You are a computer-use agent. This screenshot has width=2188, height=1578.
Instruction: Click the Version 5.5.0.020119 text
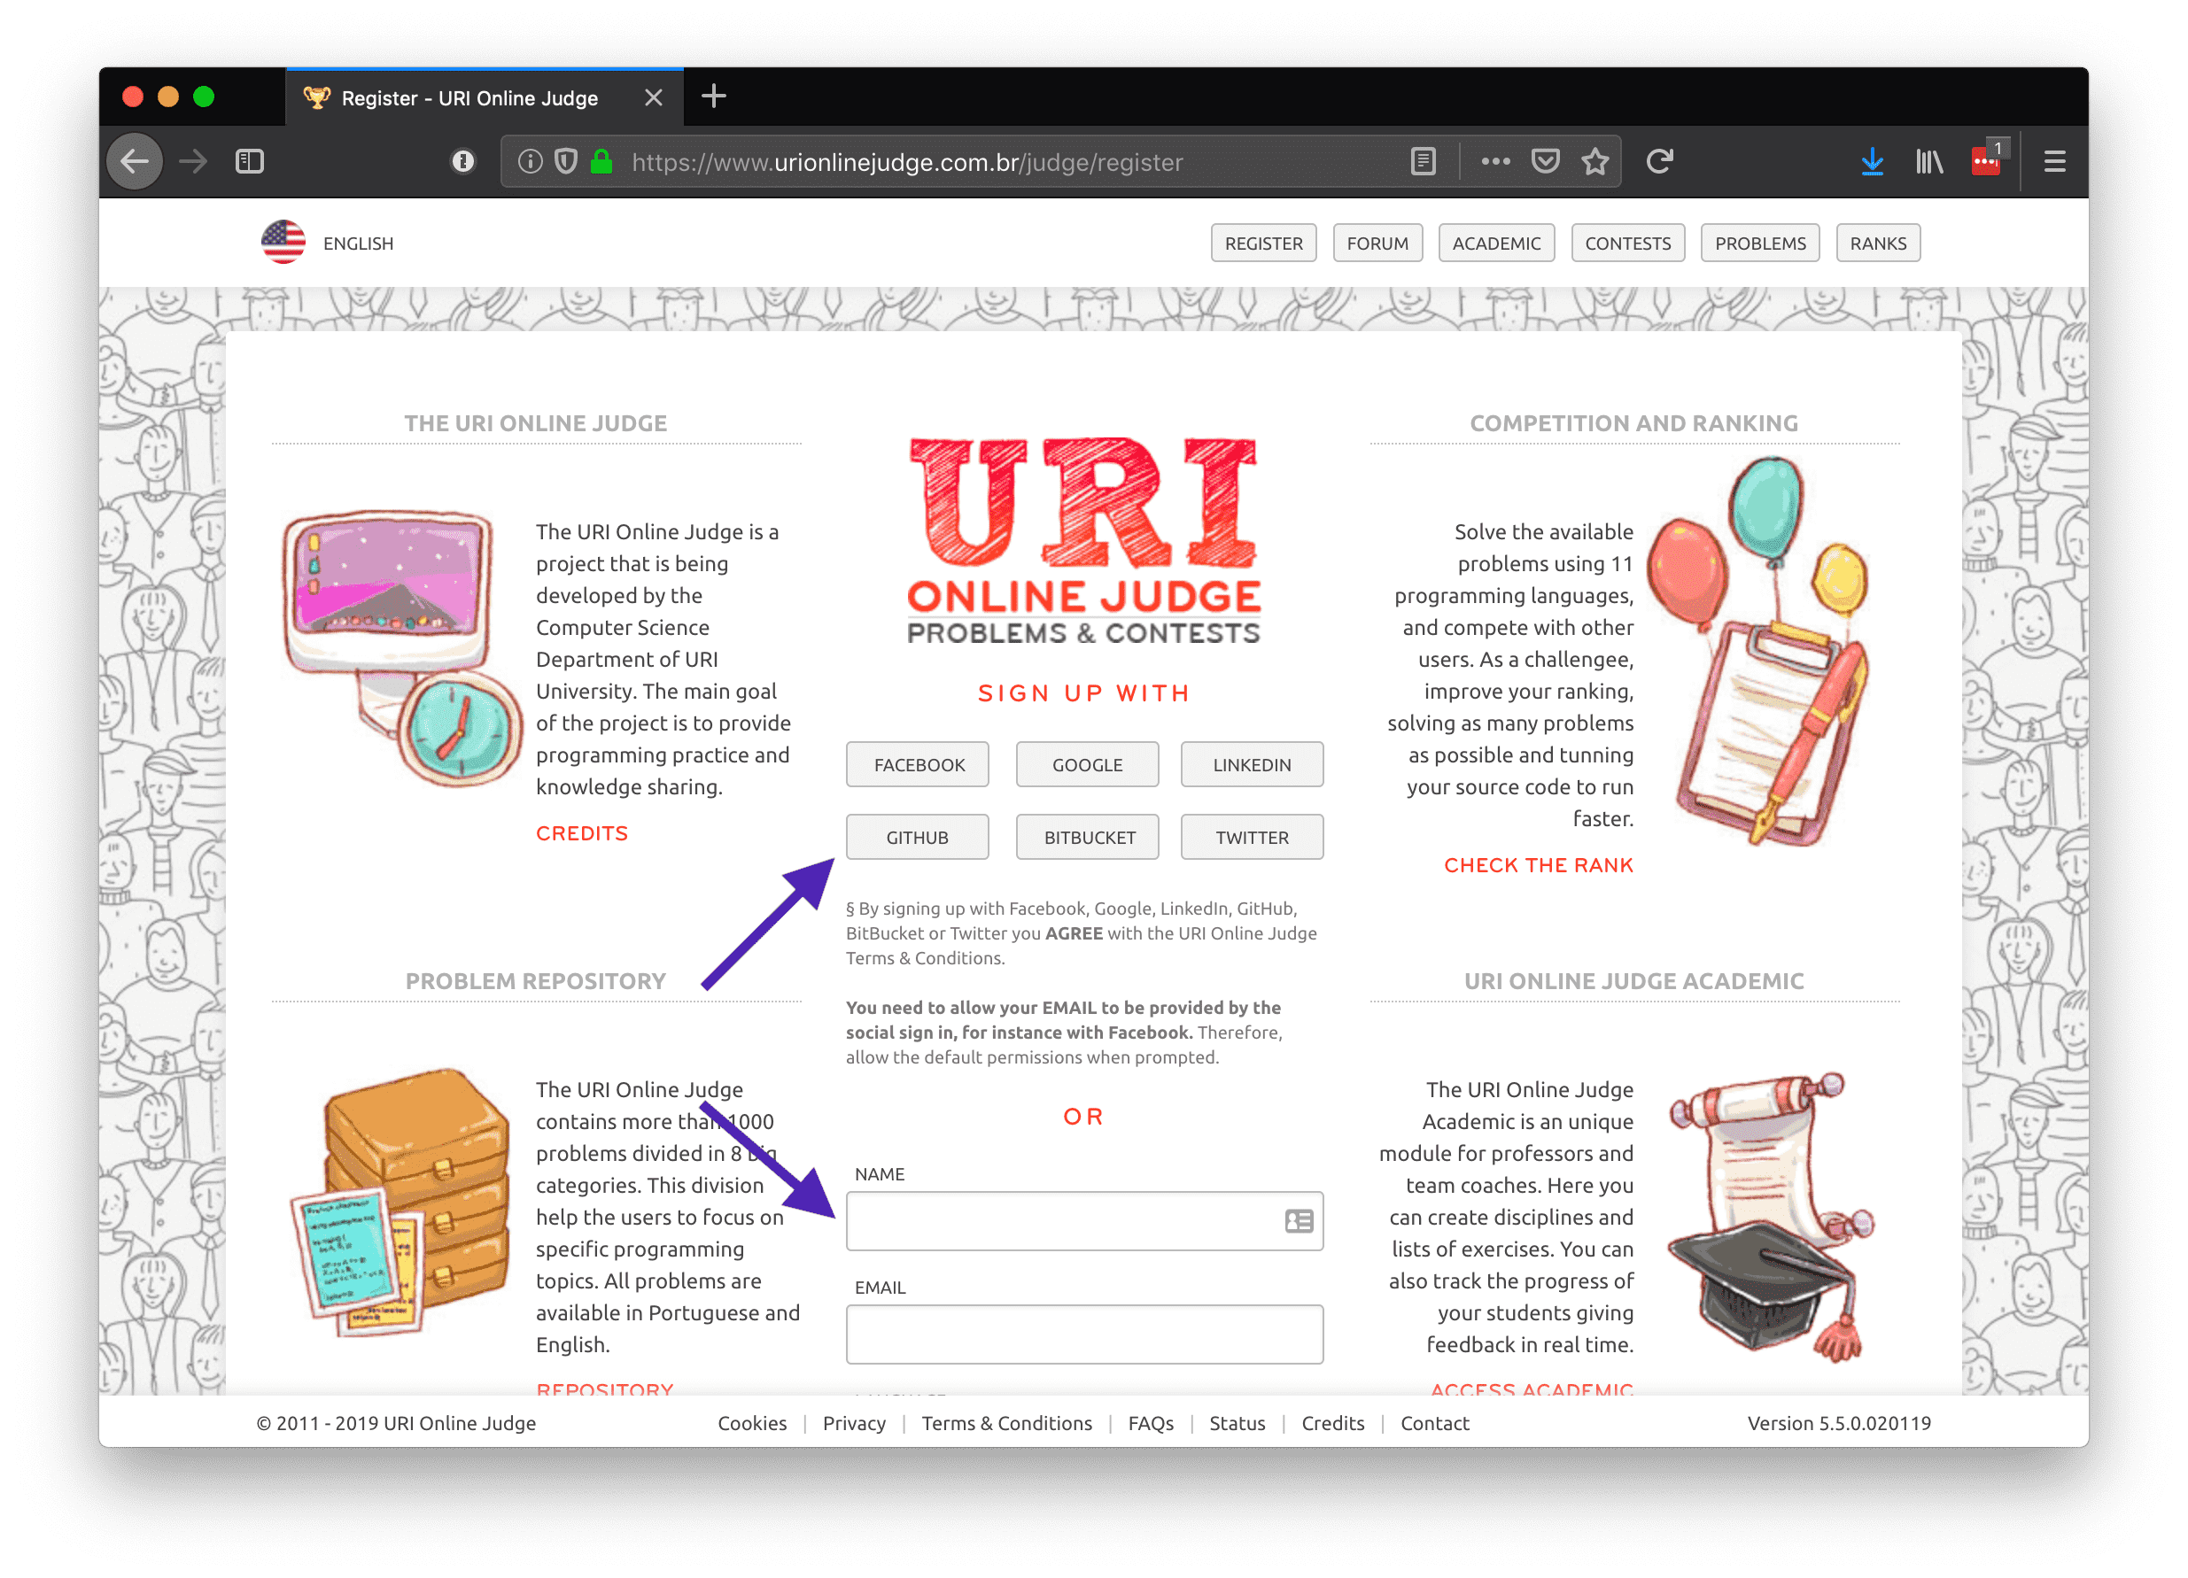(1838, 1423)
